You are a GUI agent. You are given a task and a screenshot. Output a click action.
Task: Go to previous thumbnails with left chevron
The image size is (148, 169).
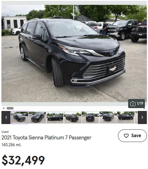point(6,118)
